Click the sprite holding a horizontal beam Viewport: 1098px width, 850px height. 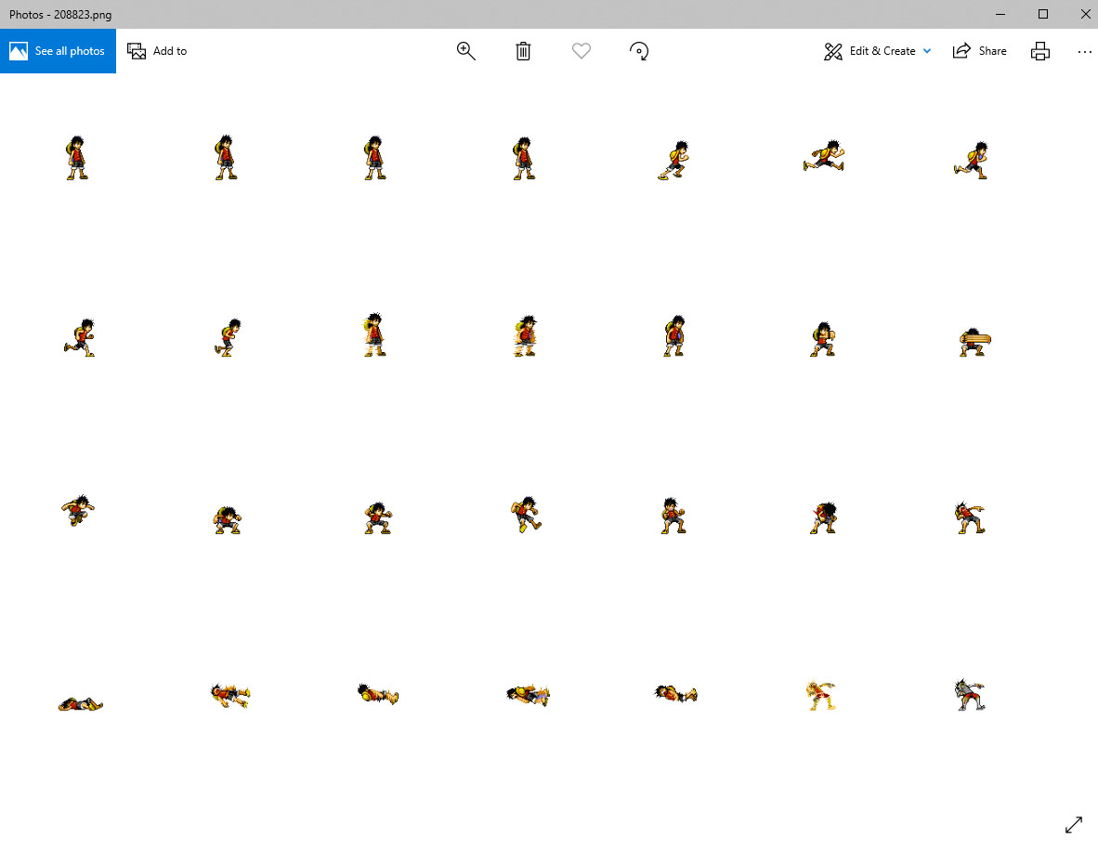(973, 340)
